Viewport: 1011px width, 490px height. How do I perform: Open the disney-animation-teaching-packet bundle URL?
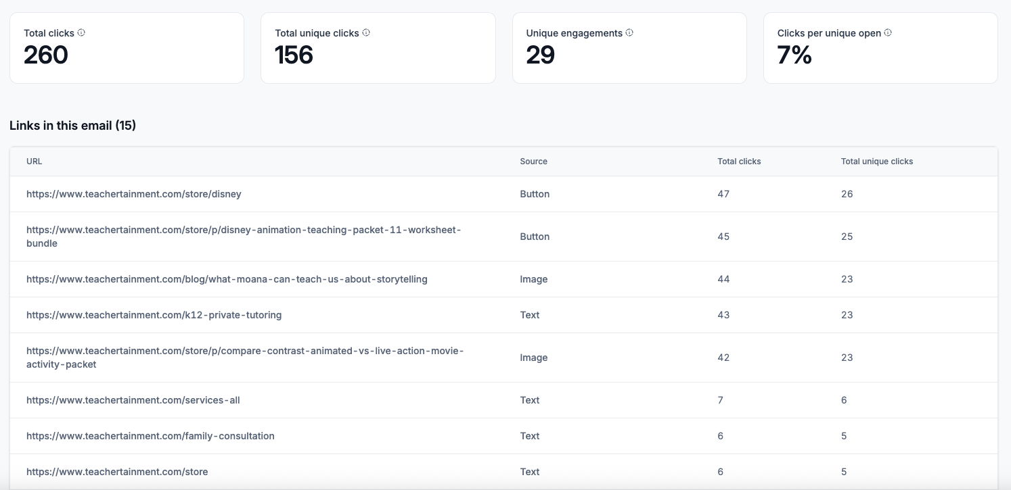[244, 237]
